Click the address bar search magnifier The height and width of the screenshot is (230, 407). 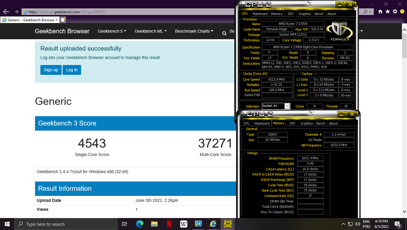pyautogui.click(x=365, y=12)
